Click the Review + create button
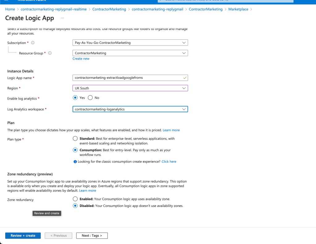316x244 pixels. (x=23, y=236)
